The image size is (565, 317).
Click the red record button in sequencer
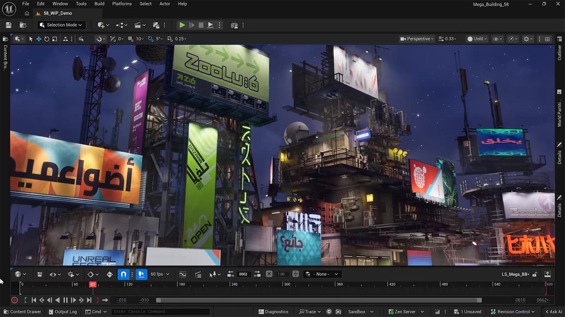coord(14,300)
